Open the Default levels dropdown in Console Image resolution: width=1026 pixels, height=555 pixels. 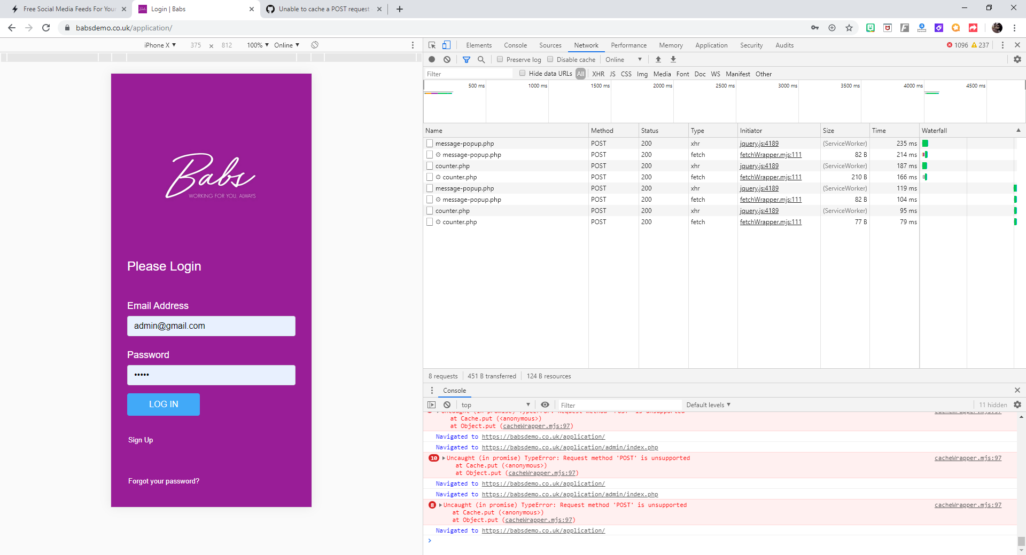pos(708,405)
